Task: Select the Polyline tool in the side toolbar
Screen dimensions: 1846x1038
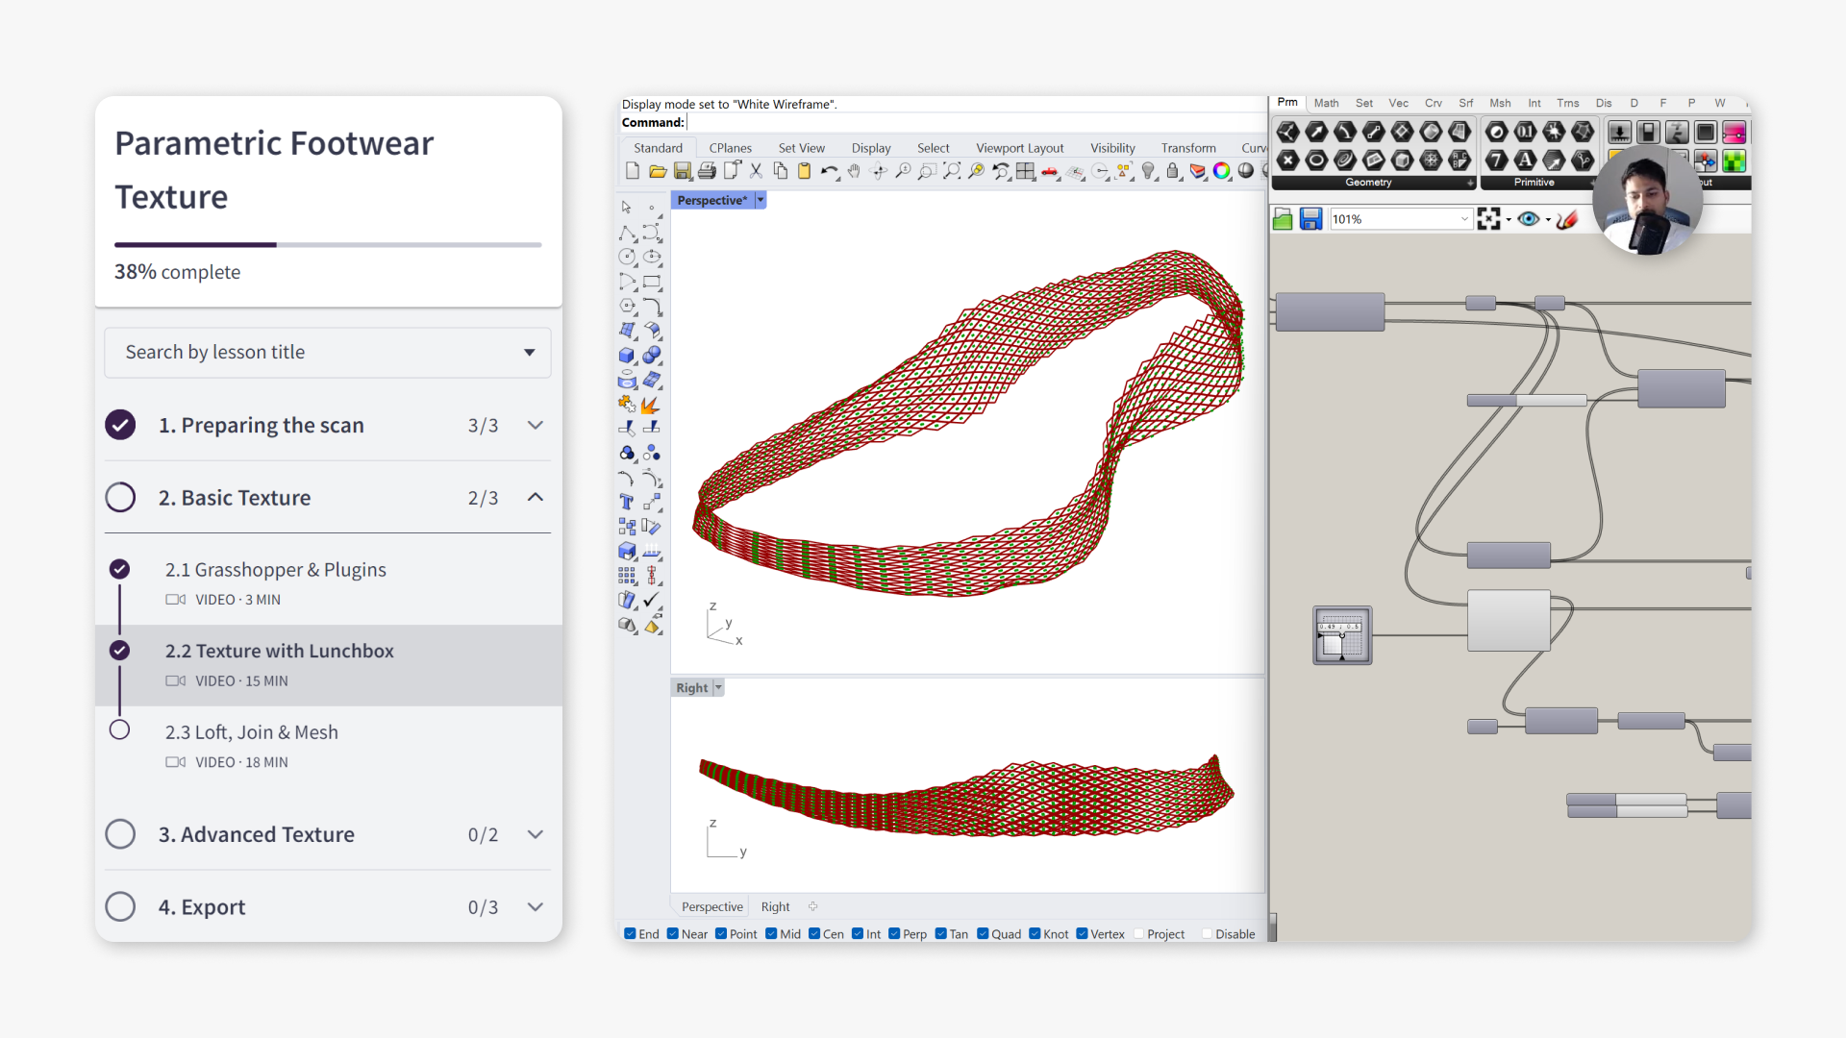Action: coord(628,234)
